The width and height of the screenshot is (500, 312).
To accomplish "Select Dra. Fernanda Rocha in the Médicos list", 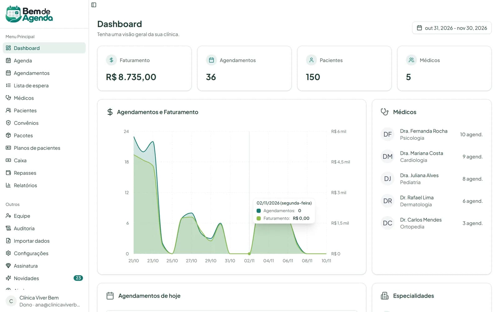I will coord(432,134).
